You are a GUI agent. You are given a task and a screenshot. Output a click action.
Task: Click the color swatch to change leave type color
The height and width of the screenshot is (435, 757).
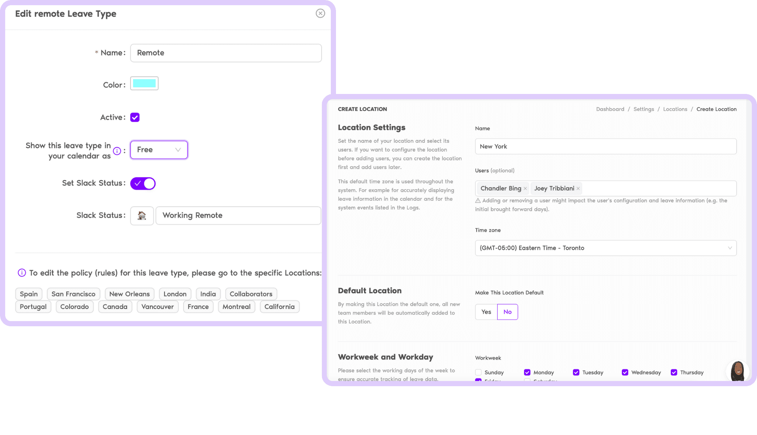click(x=145, y=84)
